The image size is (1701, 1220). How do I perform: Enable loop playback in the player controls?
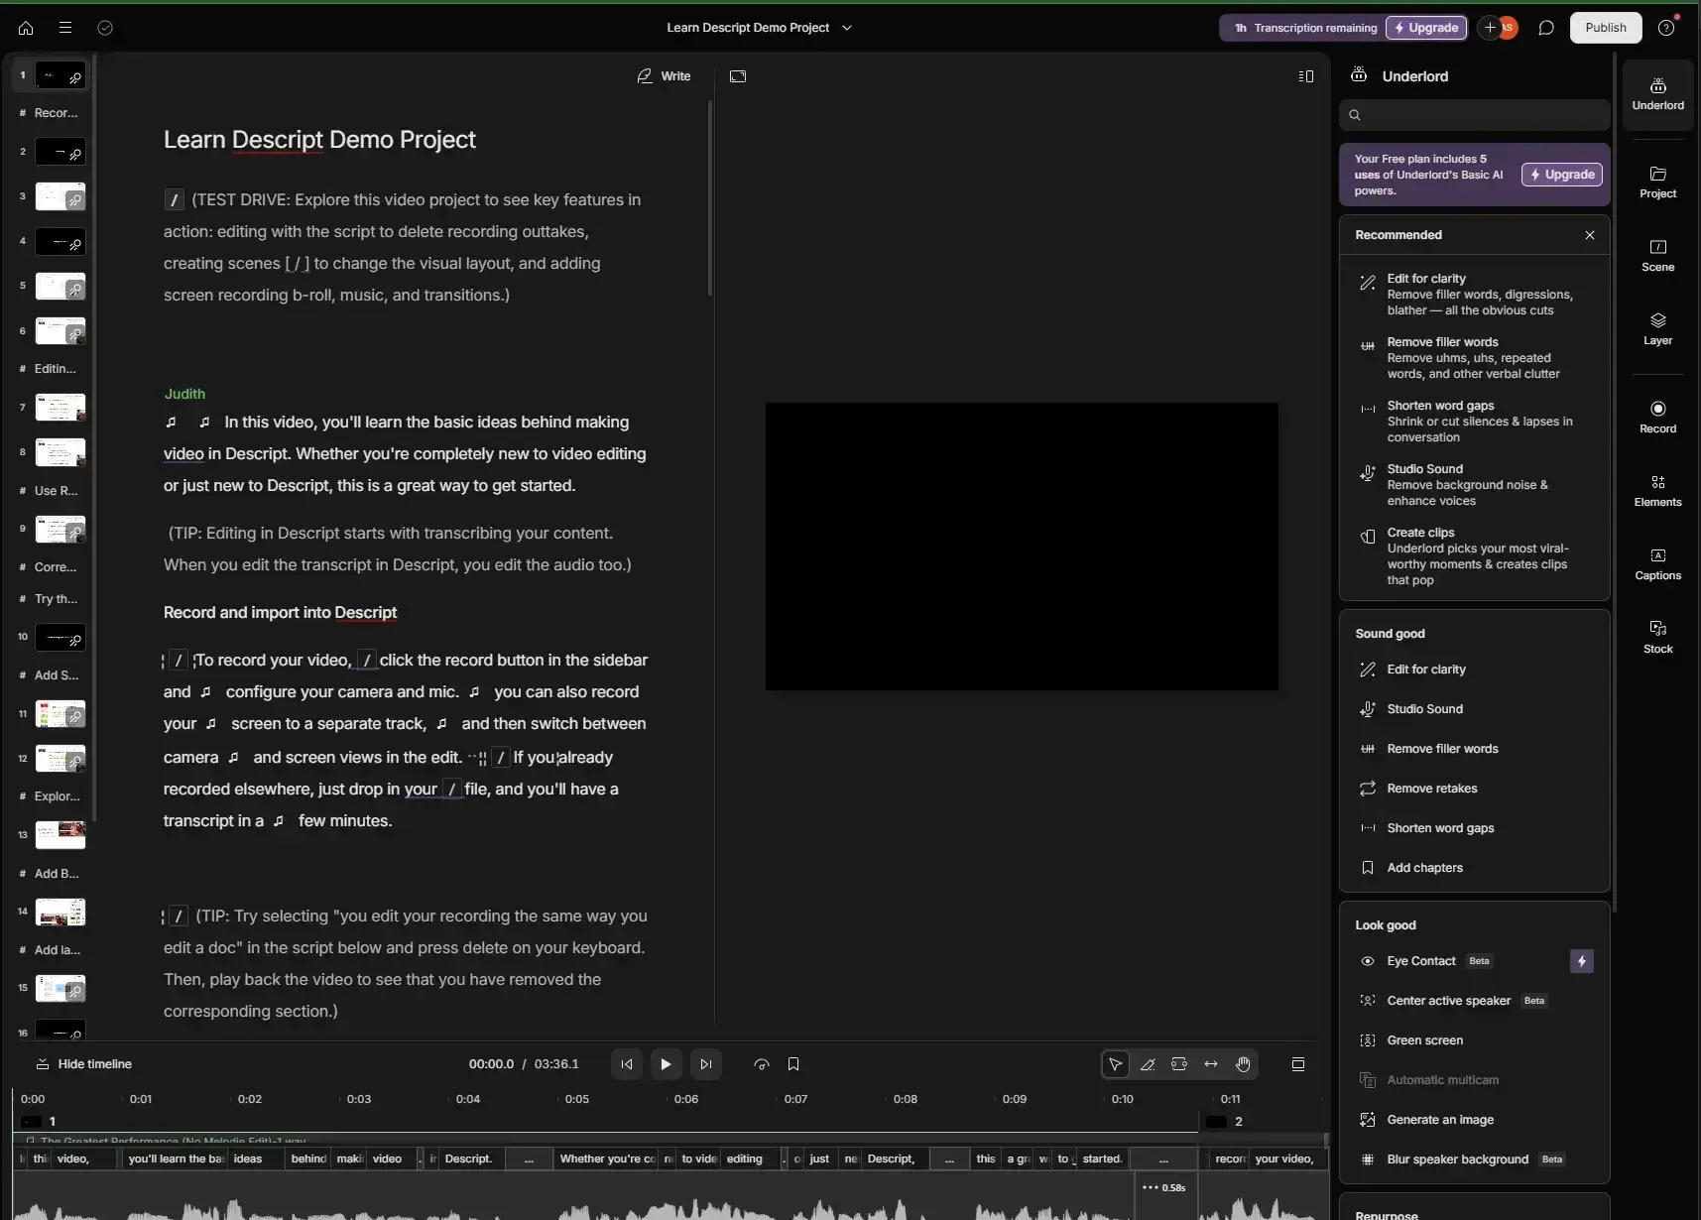pos(760,1063)
